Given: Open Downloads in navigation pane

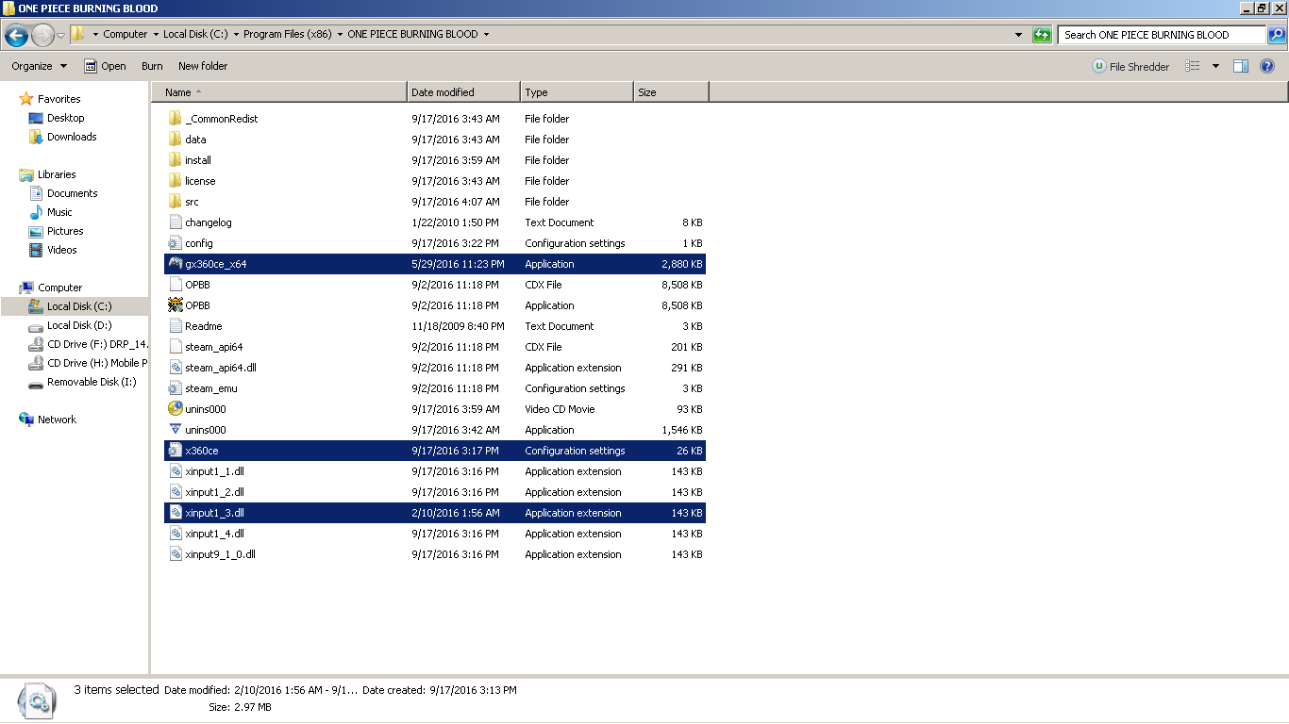Looking at the screenshot, I should (x=72, y=137).
